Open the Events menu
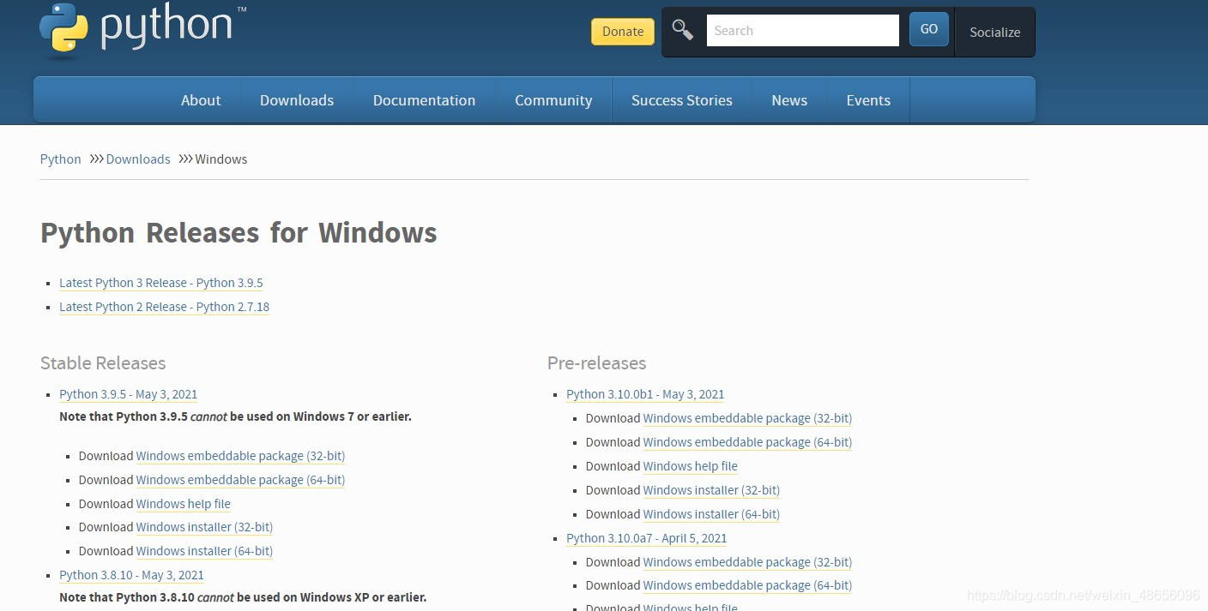Screen dimensions: 1208x611 point(868,100)
